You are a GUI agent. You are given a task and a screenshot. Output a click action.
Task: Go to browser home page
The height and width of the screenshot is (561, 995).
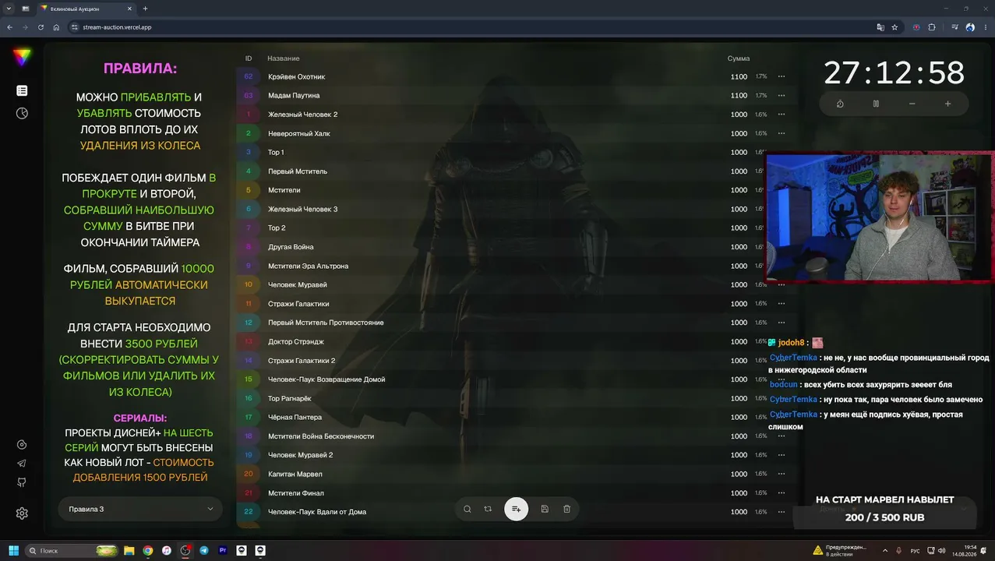[x=56, y=27]
